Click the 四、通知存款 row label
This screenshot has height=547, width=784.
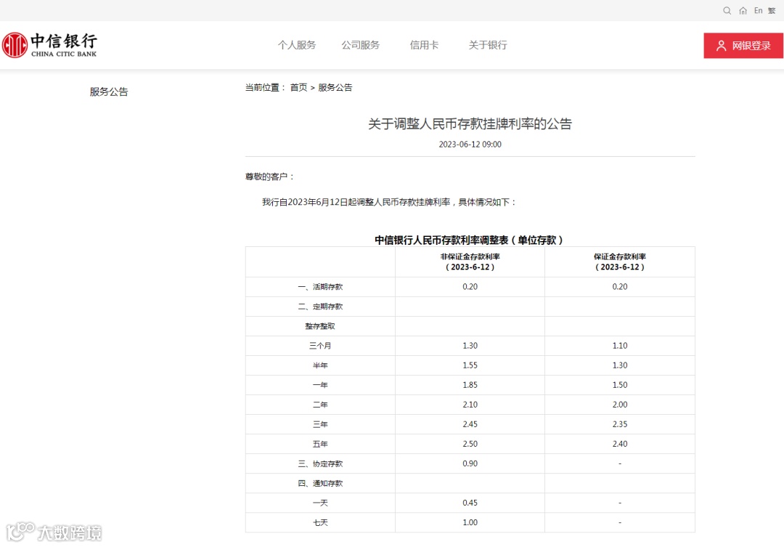click(321, 484)
